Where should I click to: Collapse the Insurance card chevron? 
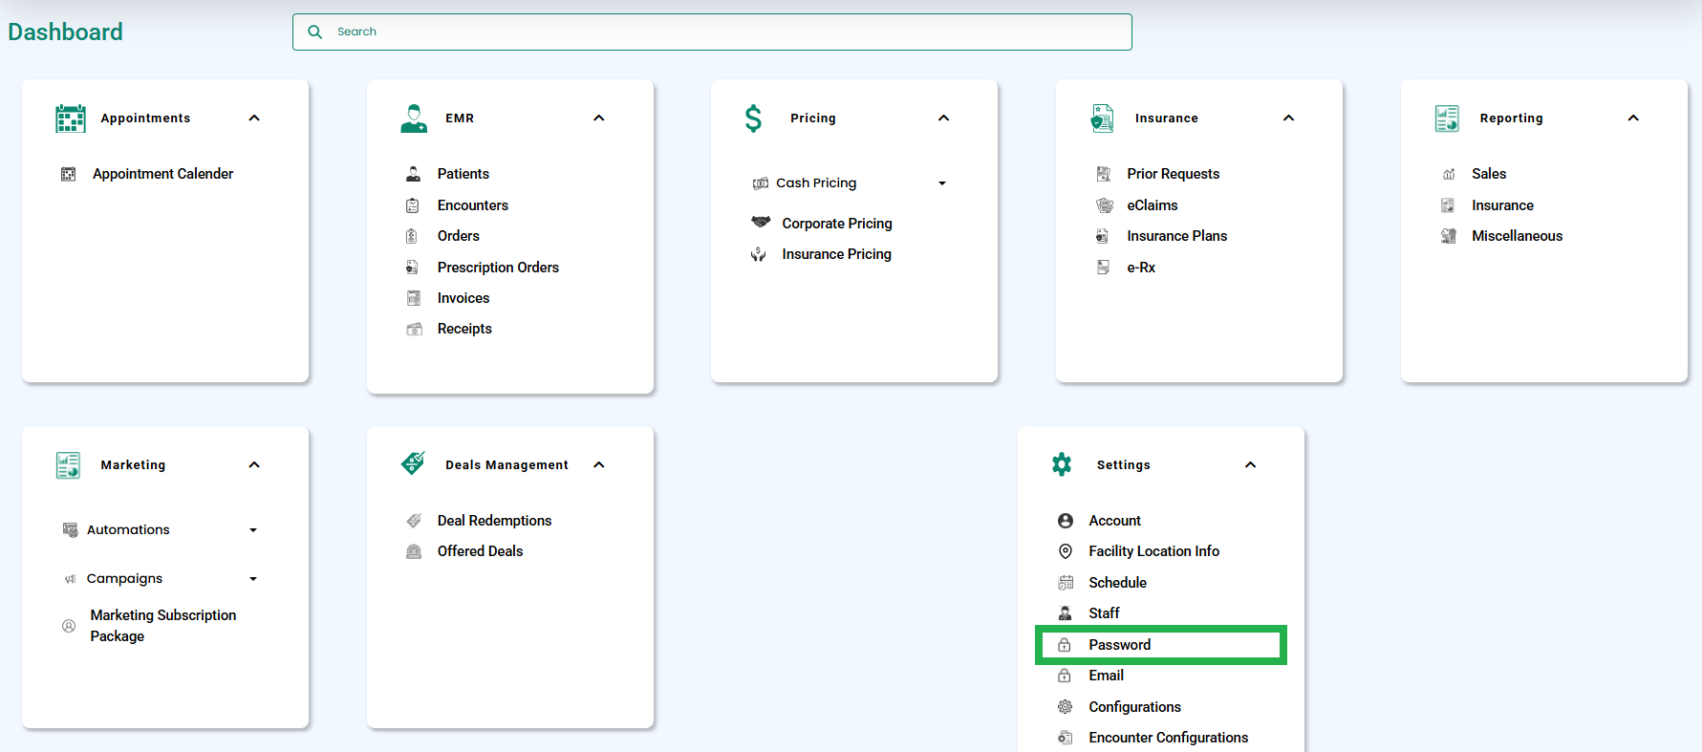click(1289, 118)
